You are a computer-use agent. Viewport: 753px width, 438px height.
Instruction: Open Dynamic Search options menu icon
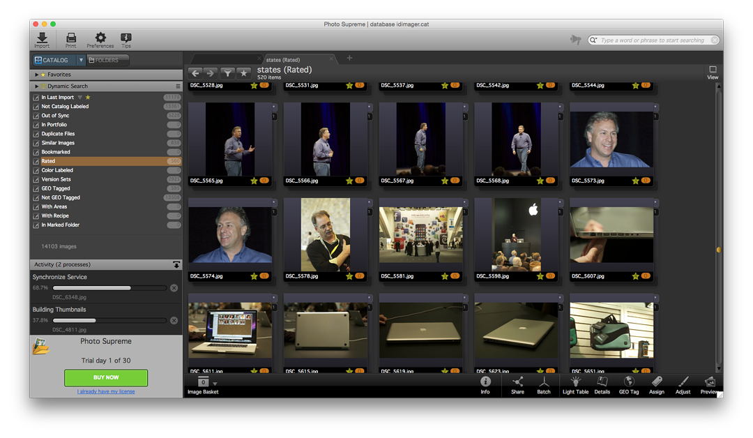pyautogui.click(x=178, y=86)
